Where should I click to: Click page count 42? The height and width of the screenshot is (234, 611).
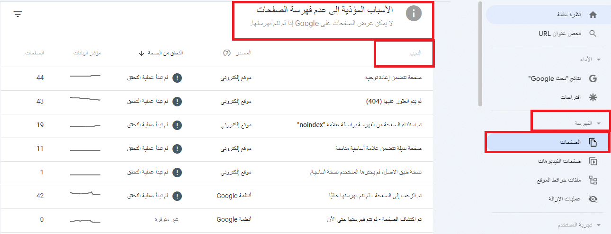[40, 195]
